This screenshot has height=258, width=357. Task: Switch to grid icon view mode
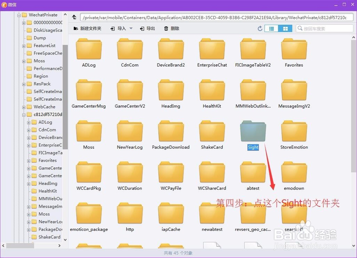[285, 29]
